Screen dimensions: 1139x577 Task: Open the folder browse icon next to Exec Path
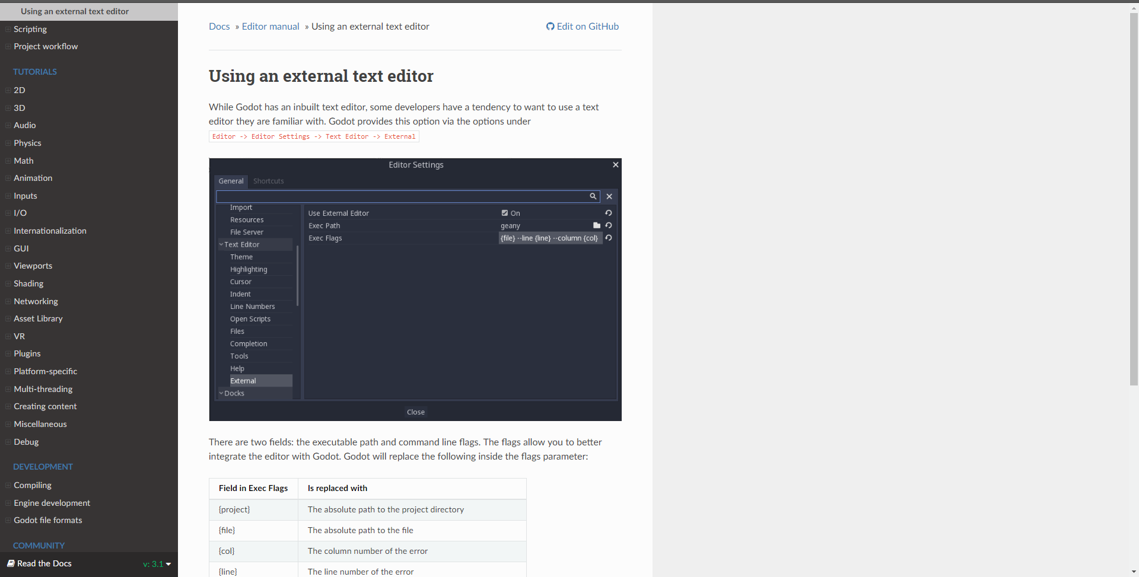pyautogui.click(x=597, y=225)
